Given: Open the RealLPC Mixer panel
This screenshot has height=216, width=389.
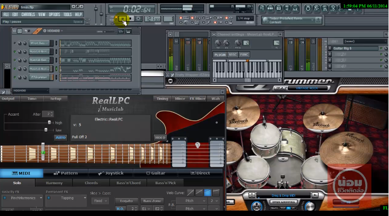Looking at the screenshot, I should tap(180, 99).
